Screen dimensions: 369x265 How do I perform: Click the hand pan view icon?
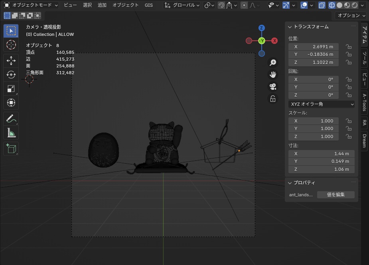pos(273,75)
